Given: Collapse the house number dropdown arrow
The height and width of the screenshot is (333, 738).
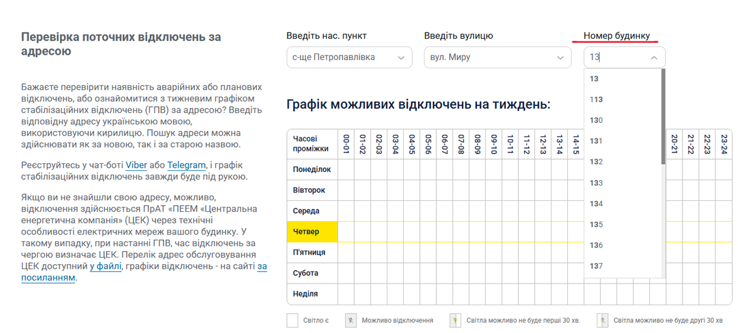Looking at the screenshot, I should (654, 58).
